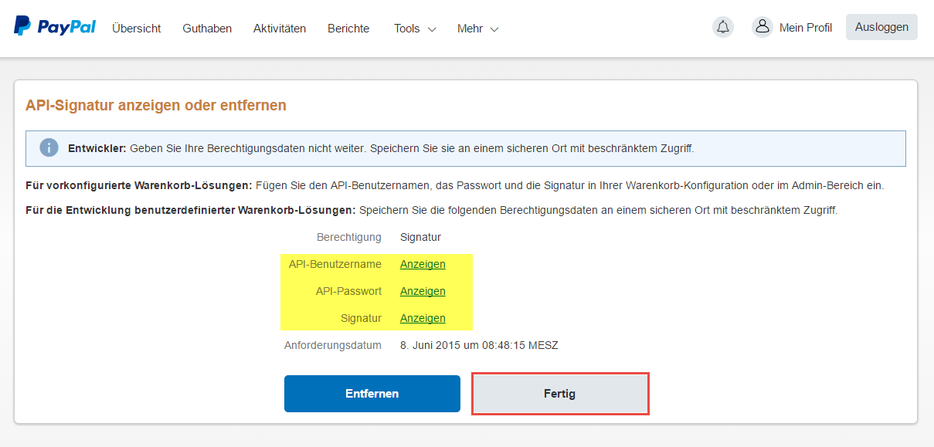
Task: Click the Anforderungsdatum timestamp text
Action: [x=478, y=345]
